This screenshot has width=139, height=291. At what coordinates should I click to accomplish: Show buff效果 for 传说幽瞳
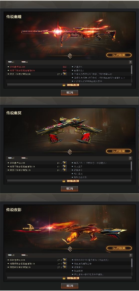tap(119, 55)
